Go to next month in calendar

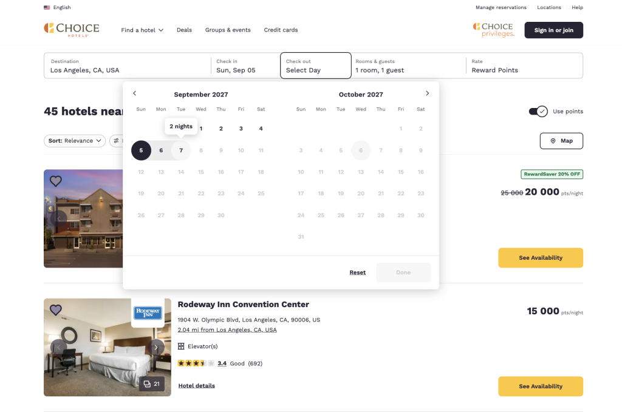427,93
